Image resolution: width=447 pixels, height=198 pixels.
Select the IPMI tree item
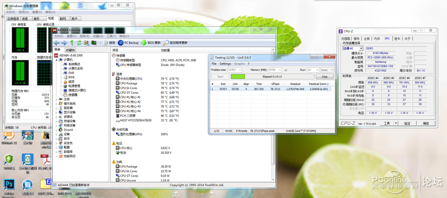point(69,77)
